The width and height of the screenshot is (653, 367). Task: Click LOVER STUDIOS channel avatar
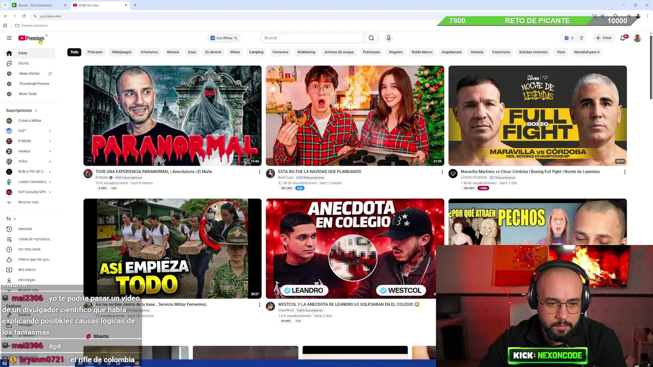(x=453, y=174)
